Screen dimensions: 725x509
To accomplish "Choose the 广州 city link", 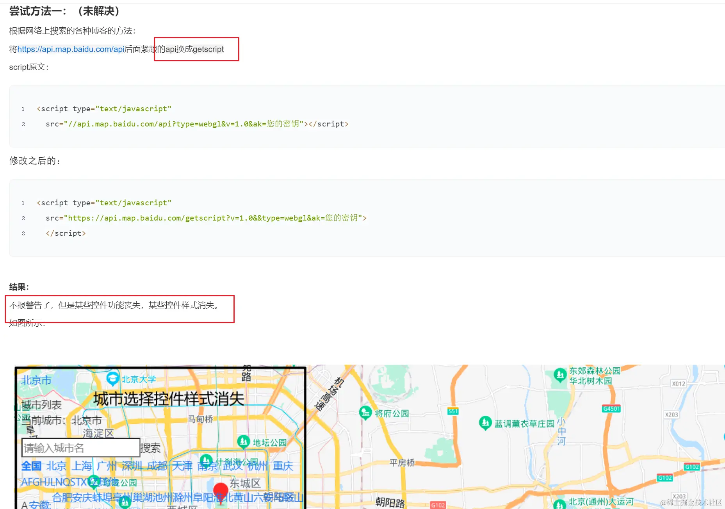I will tap(107, 466).
